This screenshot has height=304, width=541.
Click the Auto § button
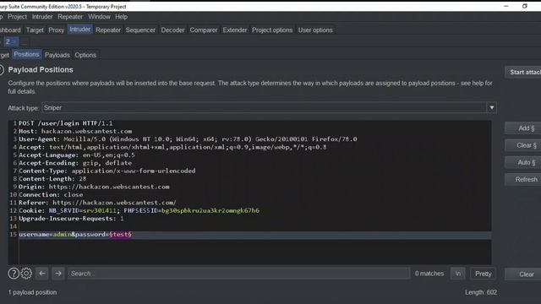point(523,162)
